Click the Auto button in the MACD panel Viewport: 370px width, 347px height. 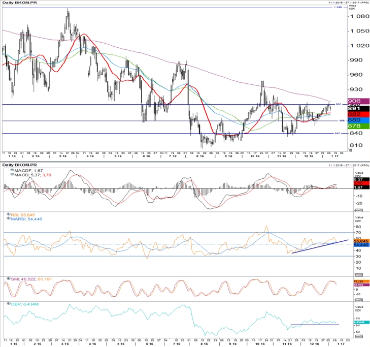click(359, 210)
